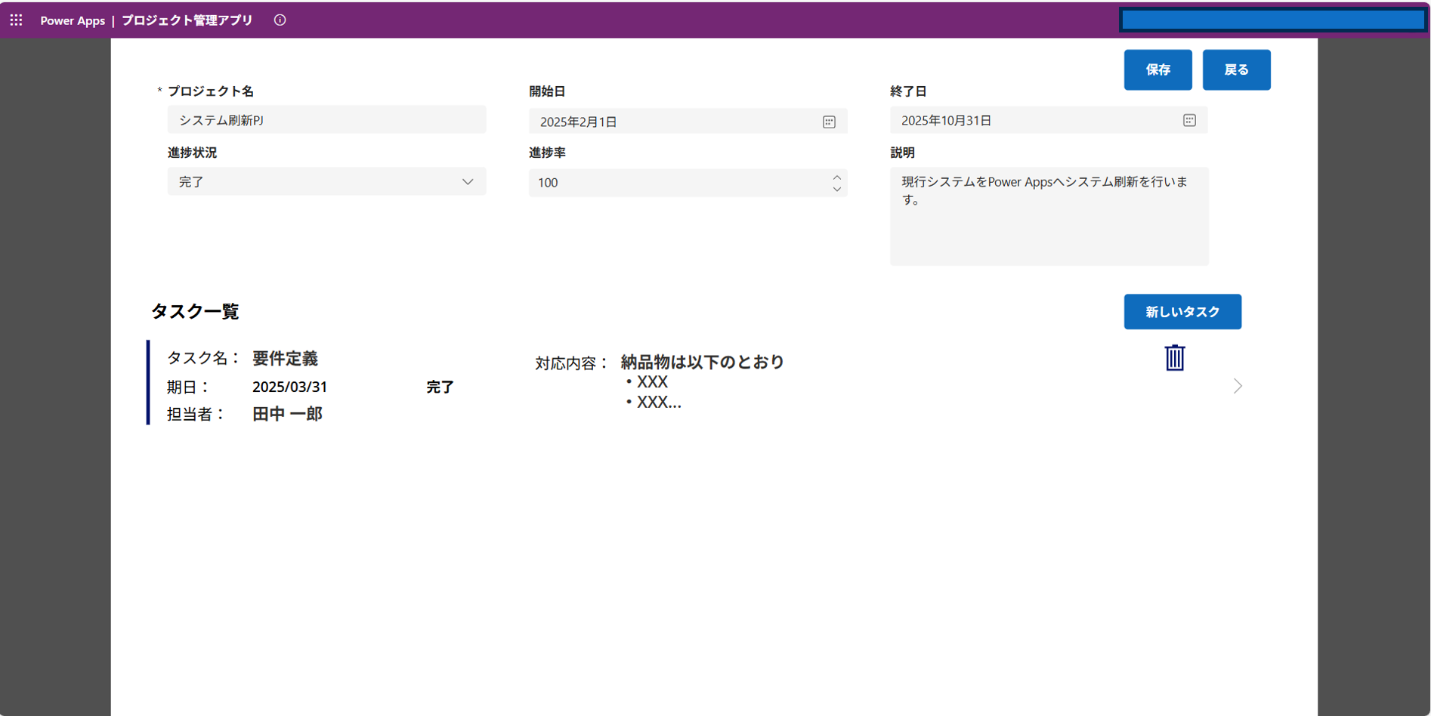Expand the 進捗状況 dropdown
This screenshot has width=1431, height=716.
click(x=468, y=182)
